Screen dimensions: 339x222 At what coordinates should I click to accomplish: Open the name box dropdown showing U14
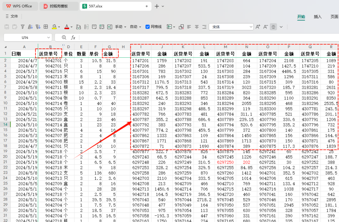tap(48, 38)
